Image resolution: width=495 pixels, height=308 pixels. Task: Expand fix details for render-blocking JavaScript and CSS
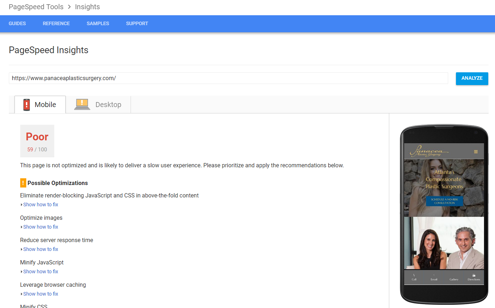point(40,205)
